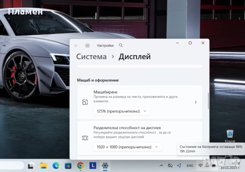Click the Настройки window title text
245x172 pixels.
click(105, 45)
